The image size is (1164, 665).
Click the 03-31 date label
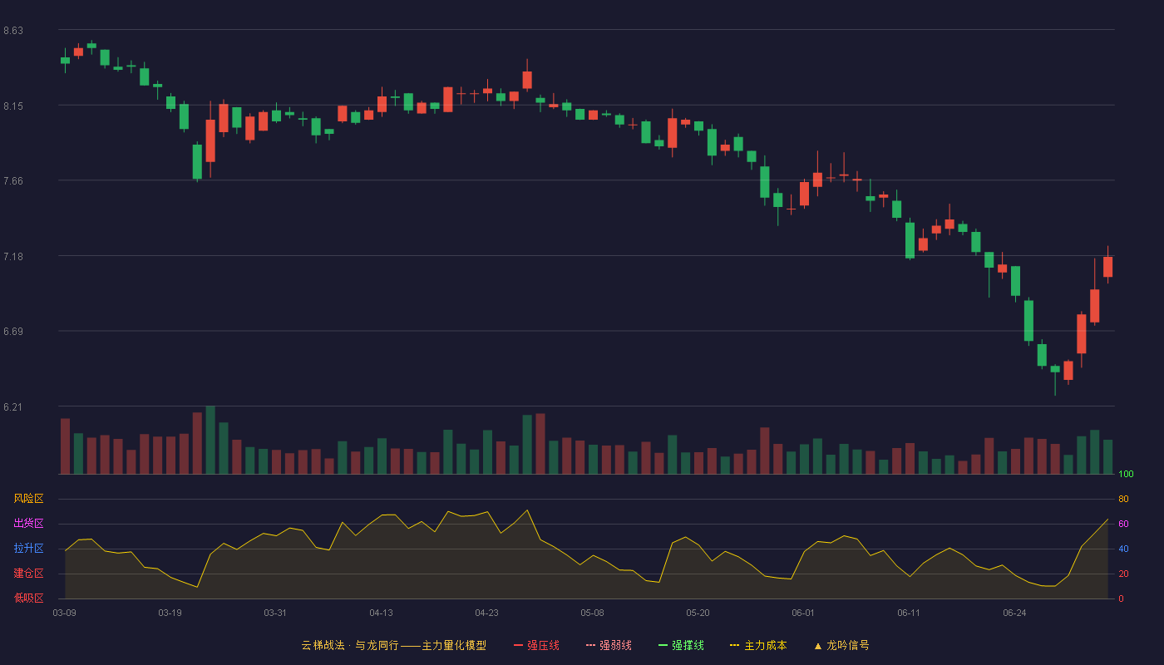click(x=275, y=613)
